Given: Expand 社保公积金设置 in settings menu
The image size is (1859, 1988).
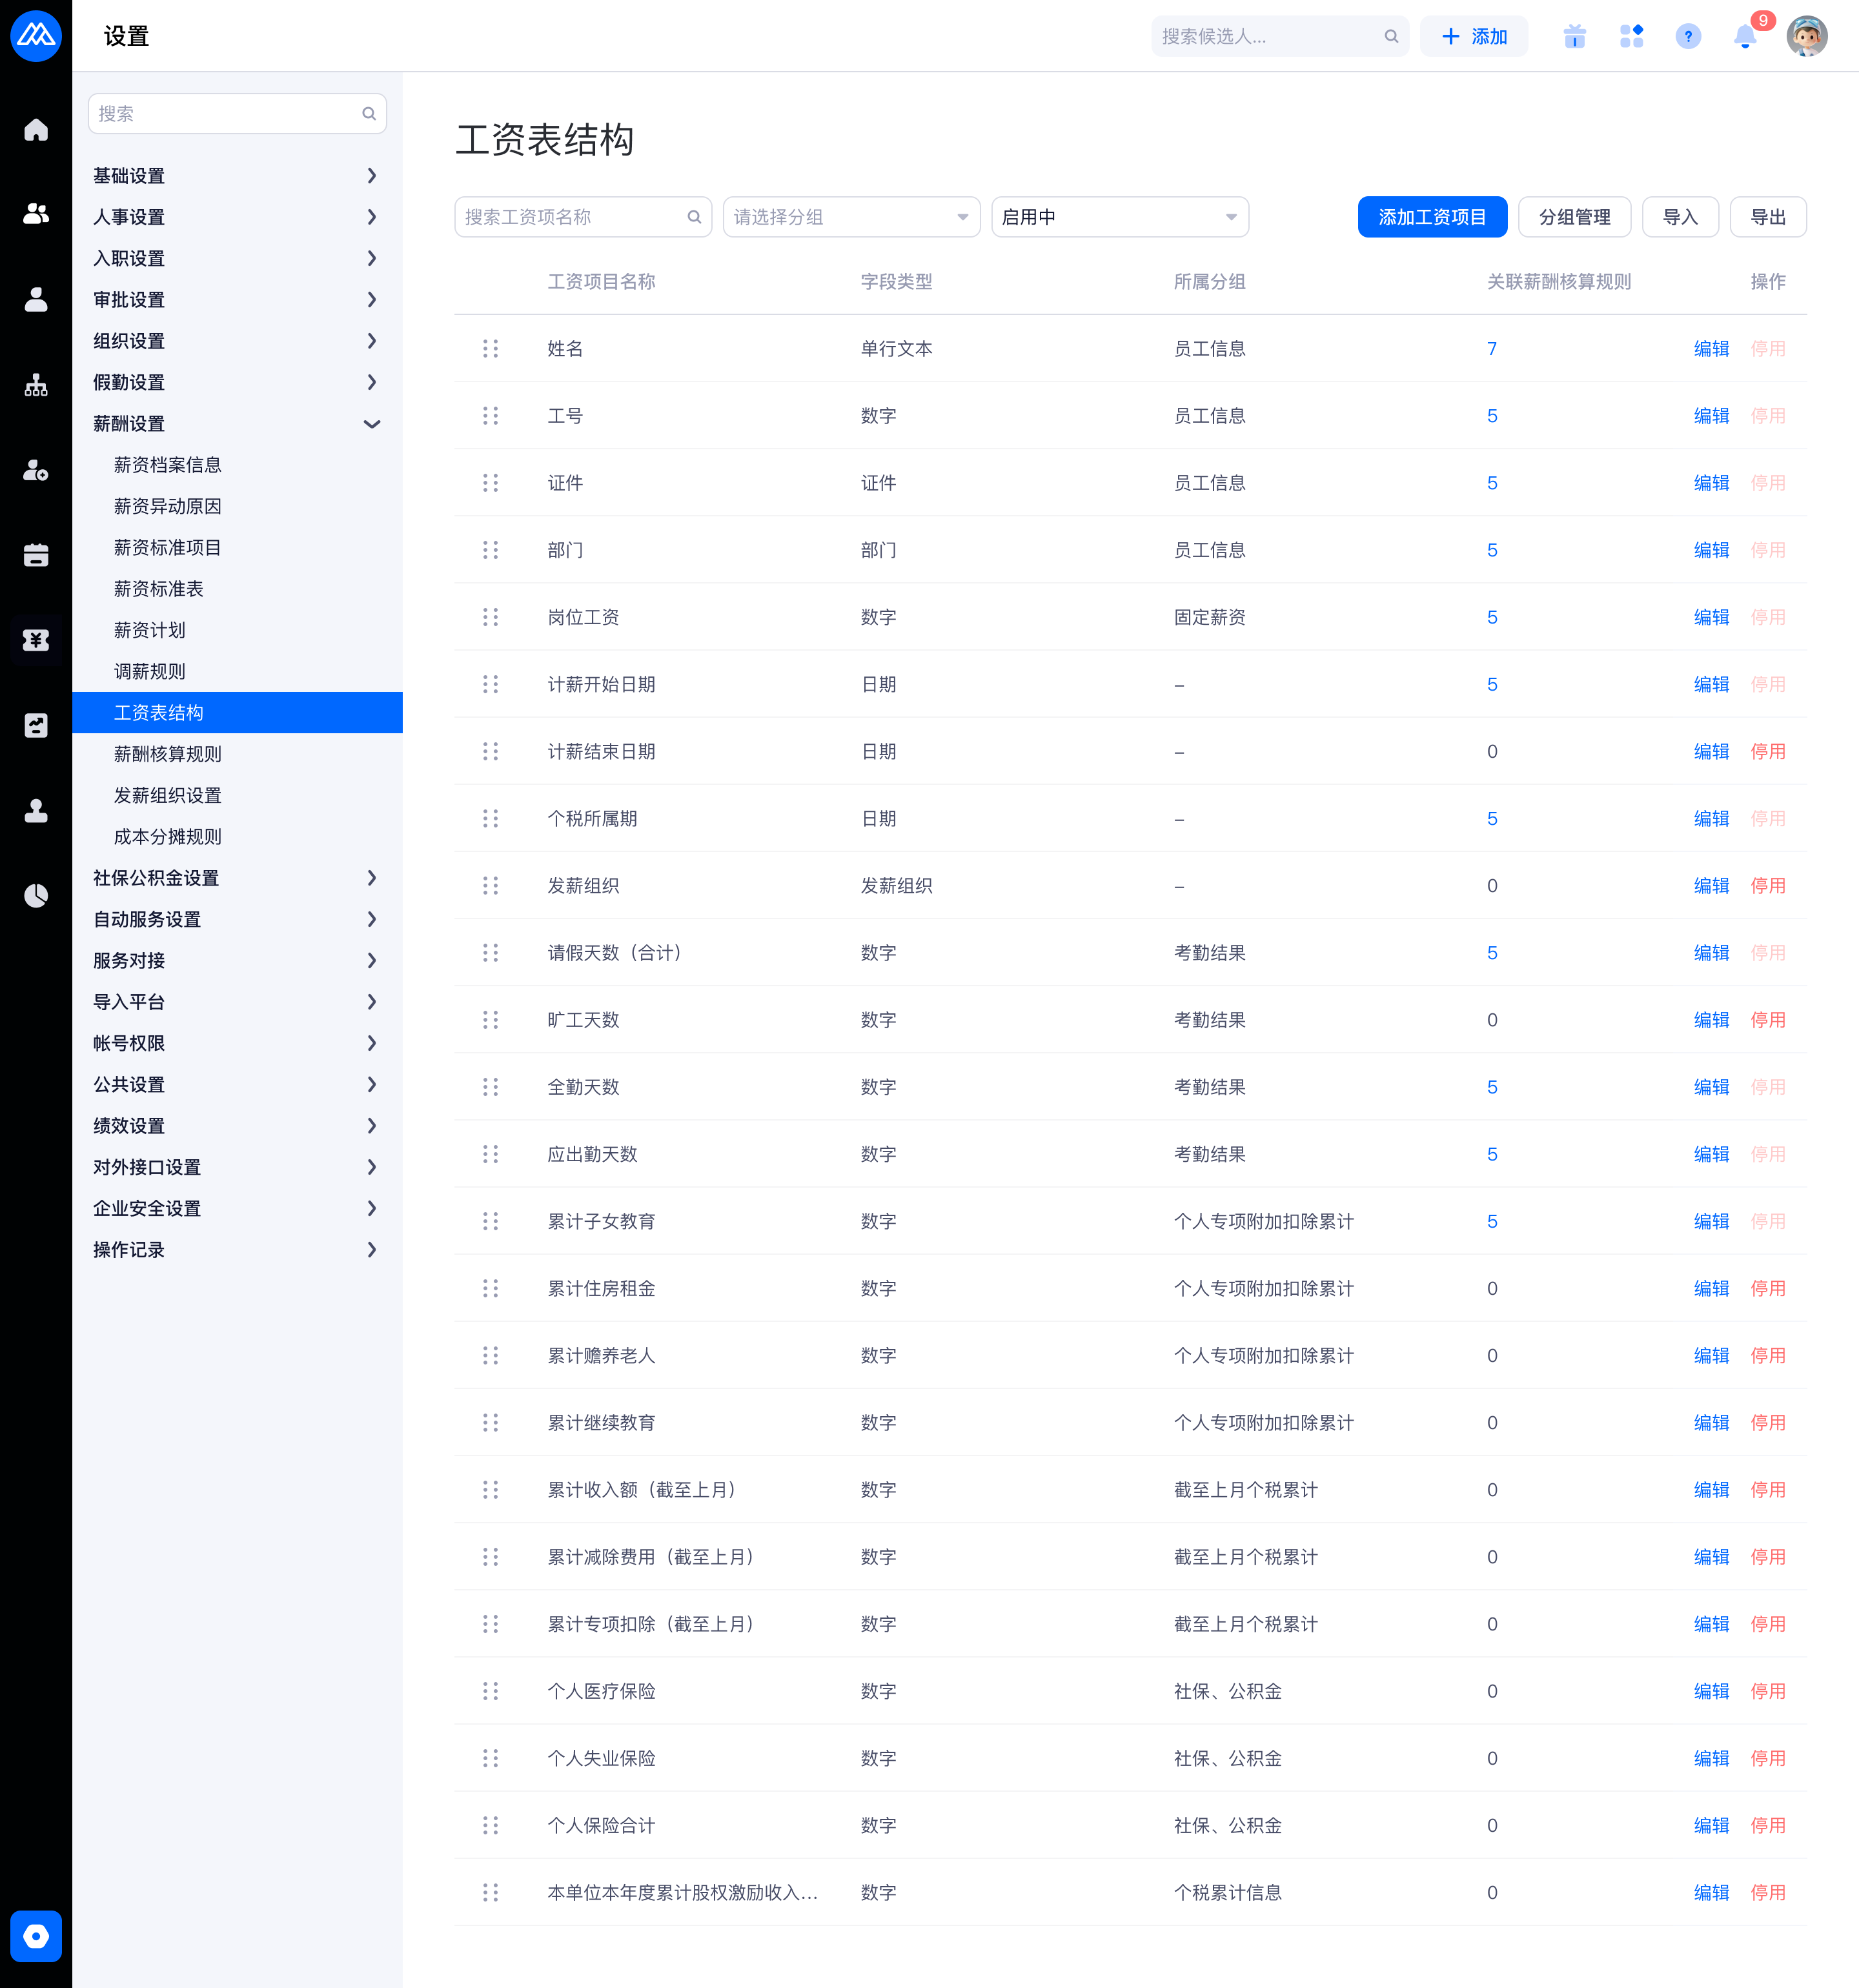Looking at the screenshot, I should tap(237, 878).
